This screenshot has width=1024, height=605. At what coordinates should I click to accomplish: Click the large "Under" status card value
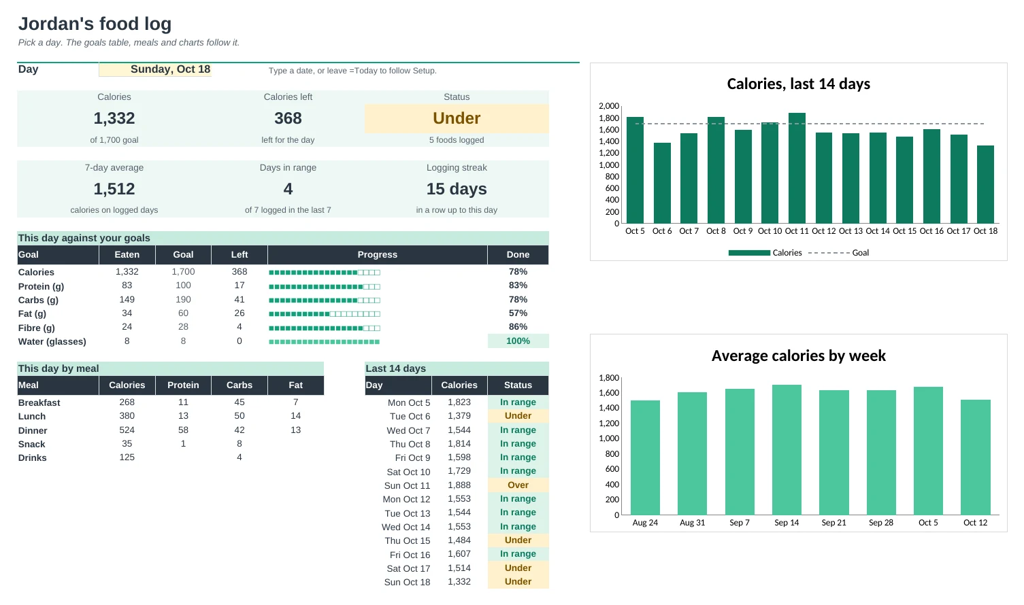(457, 118)
